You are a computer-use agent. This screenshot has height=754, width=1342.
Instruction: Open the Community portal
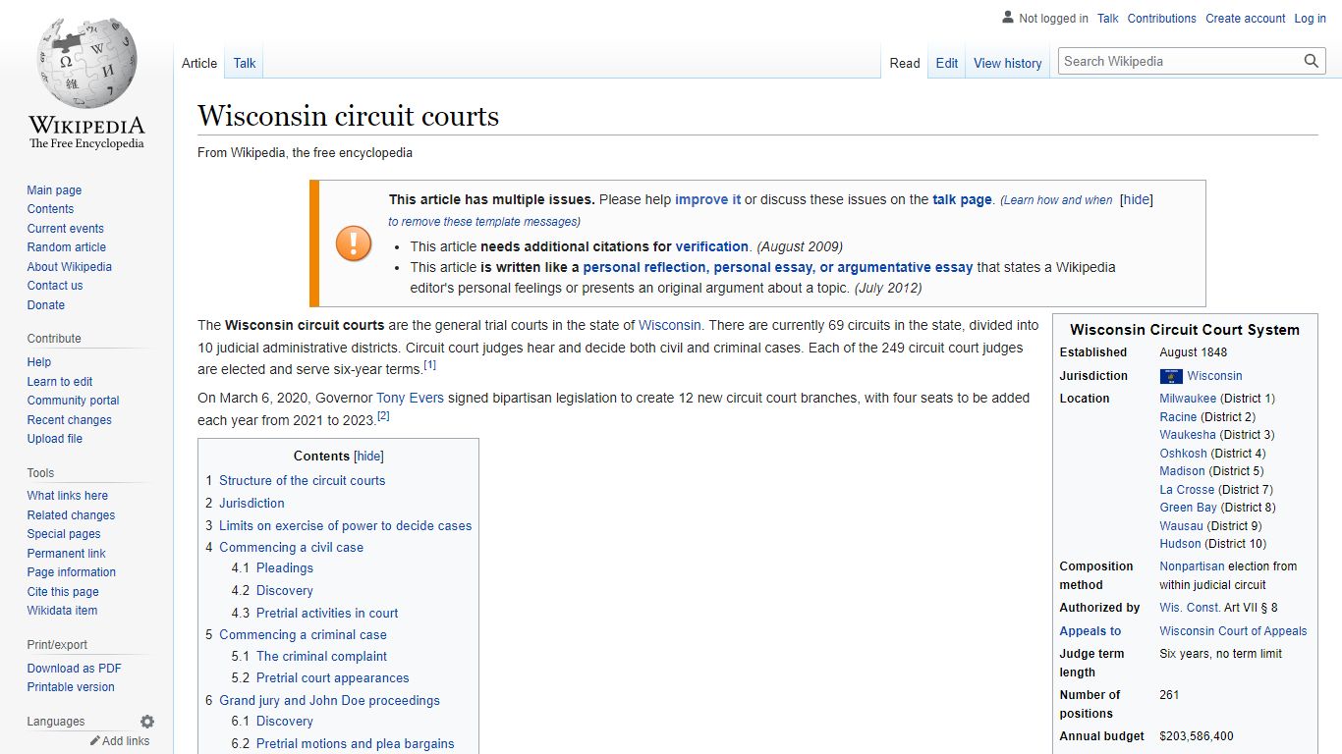click(x=73, y=401)
